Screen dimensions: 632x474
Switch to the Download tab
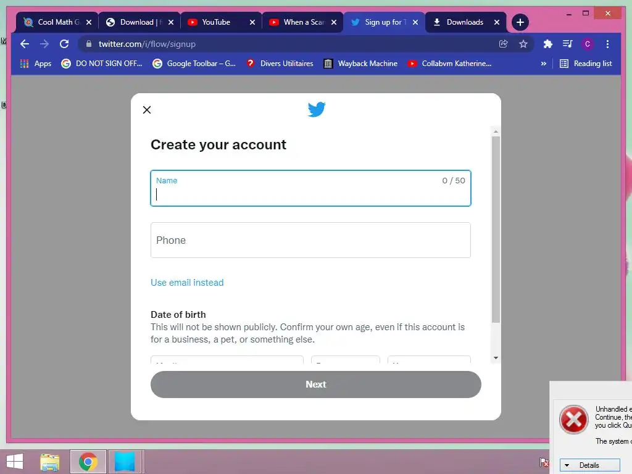139,22
